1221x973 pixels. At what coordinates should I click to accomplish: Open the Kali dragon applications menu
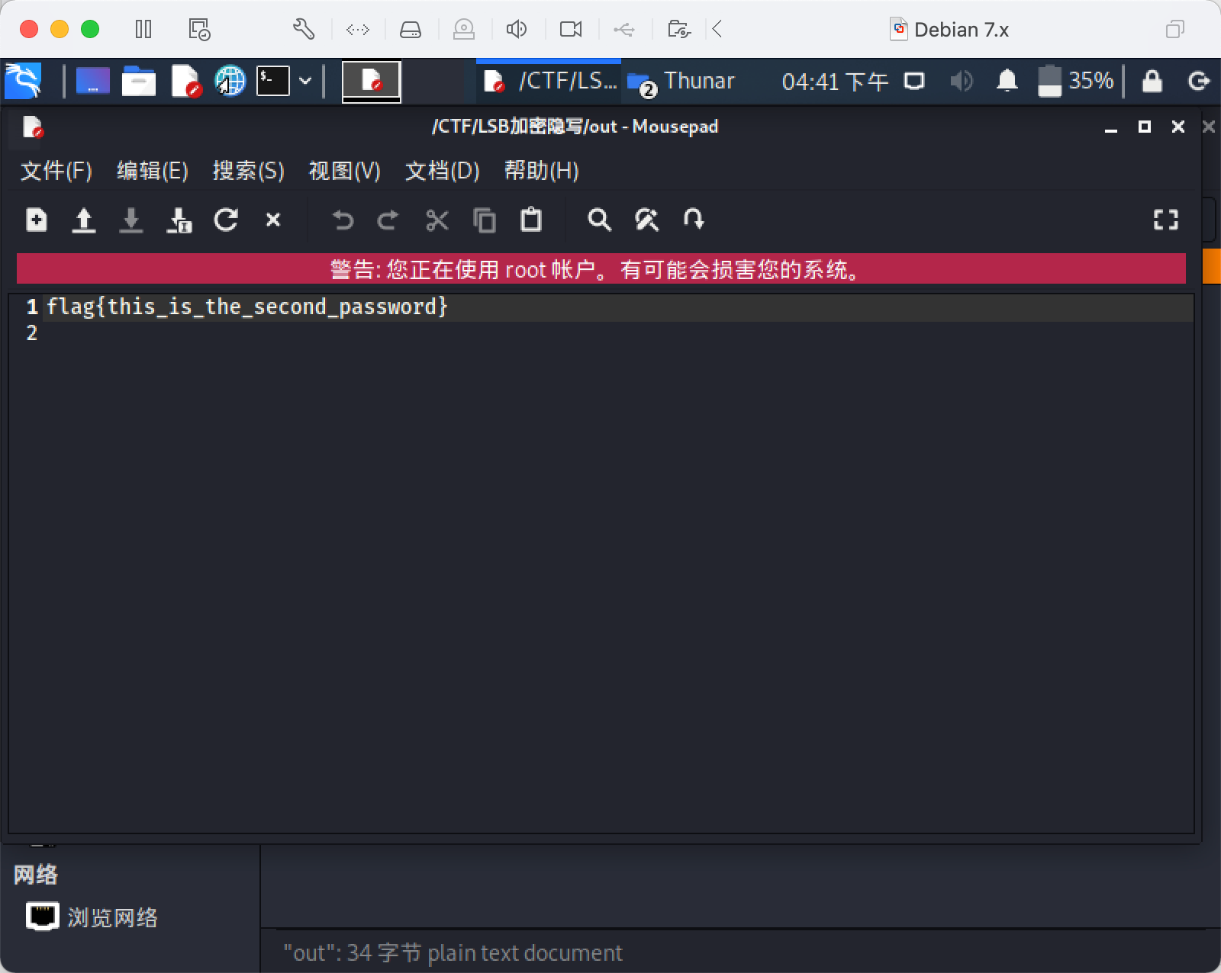[x=23, y=81]
